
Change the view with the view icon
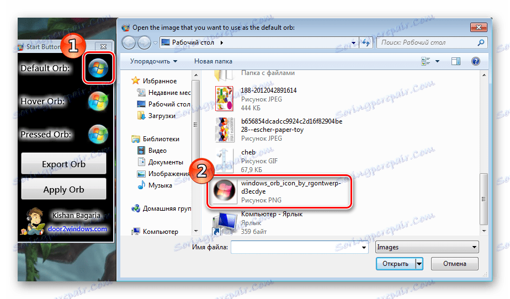tap(426, 61)
